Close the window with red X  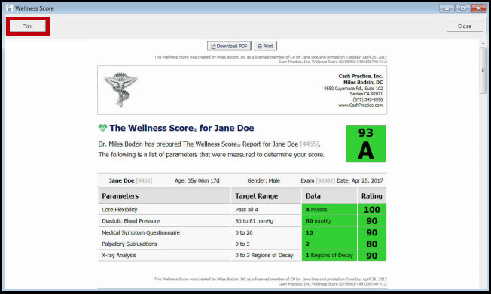point(479,8)
